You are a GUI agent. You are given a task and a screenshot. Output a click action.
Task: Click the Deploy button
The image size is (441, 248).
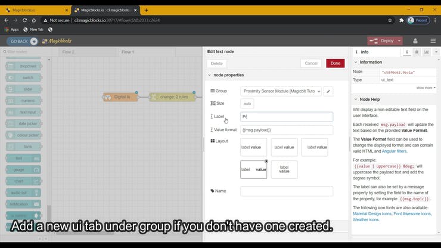pos(382,41)
